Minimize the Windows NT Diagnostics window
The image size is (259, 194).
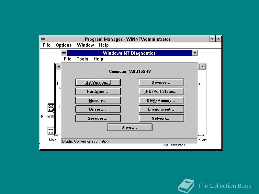195,53
